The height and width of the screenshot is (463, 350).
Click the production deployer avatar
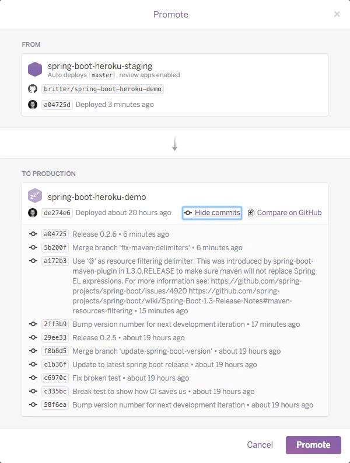coord(33,213)
